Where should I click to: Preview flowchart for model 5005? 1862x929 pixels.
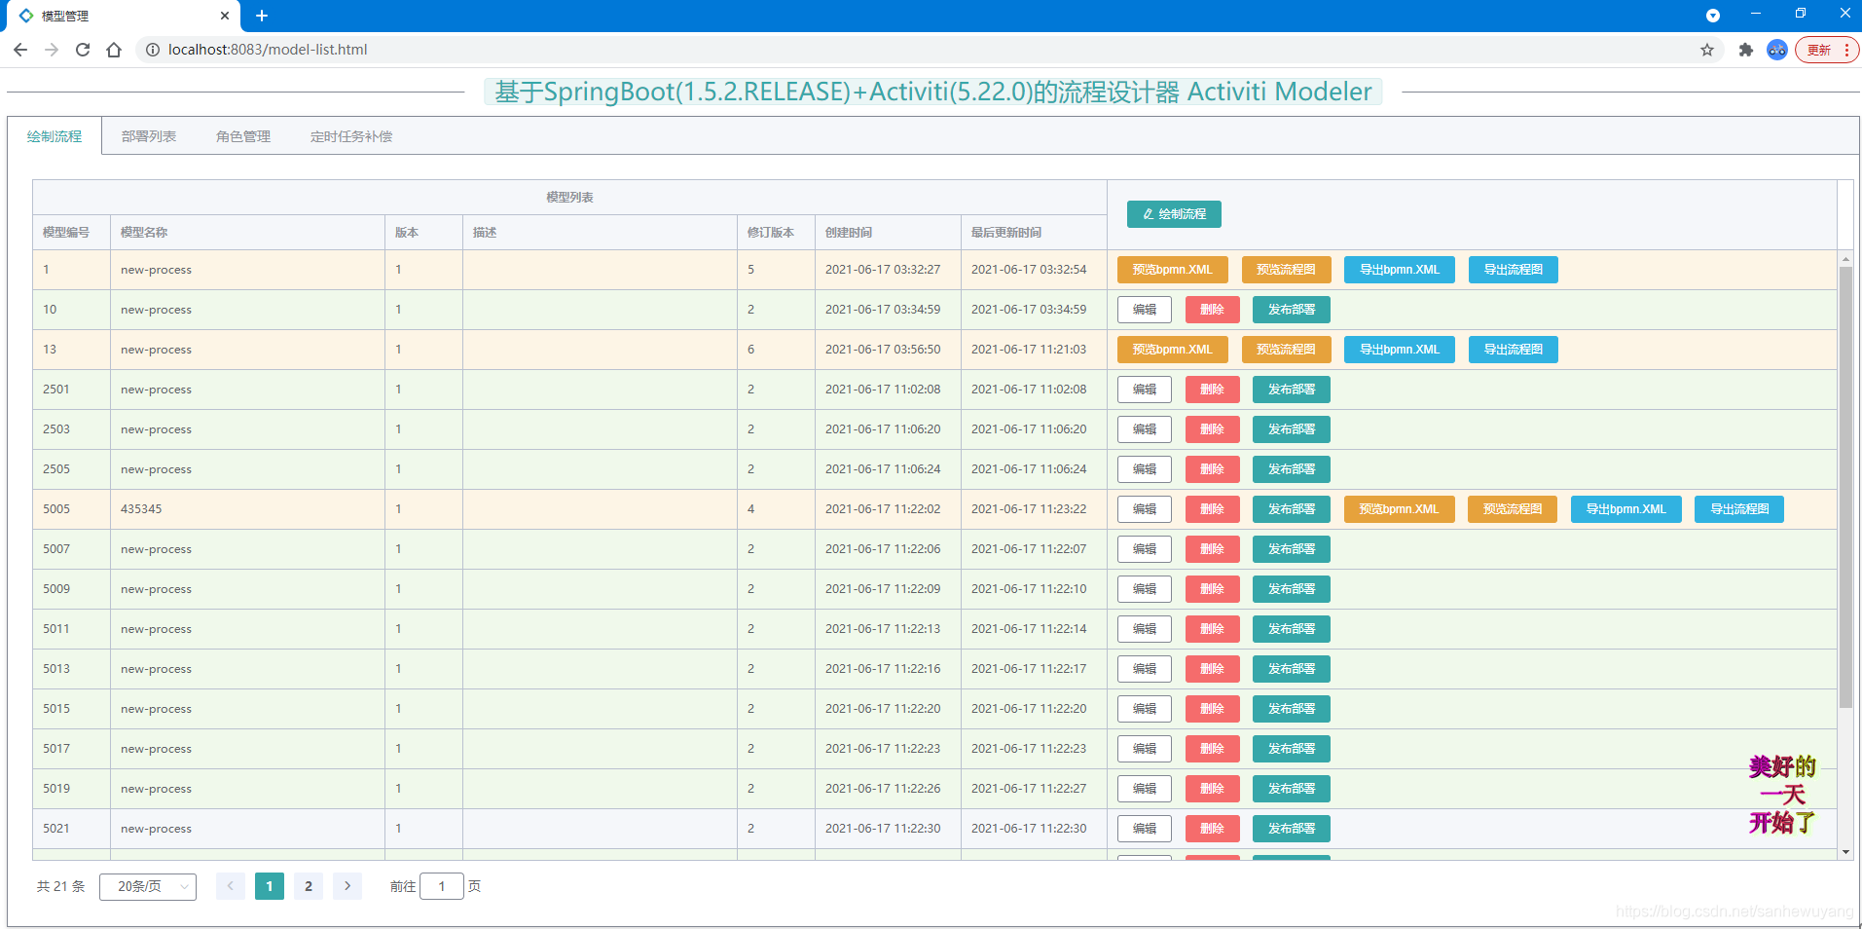click(1513, 509)
